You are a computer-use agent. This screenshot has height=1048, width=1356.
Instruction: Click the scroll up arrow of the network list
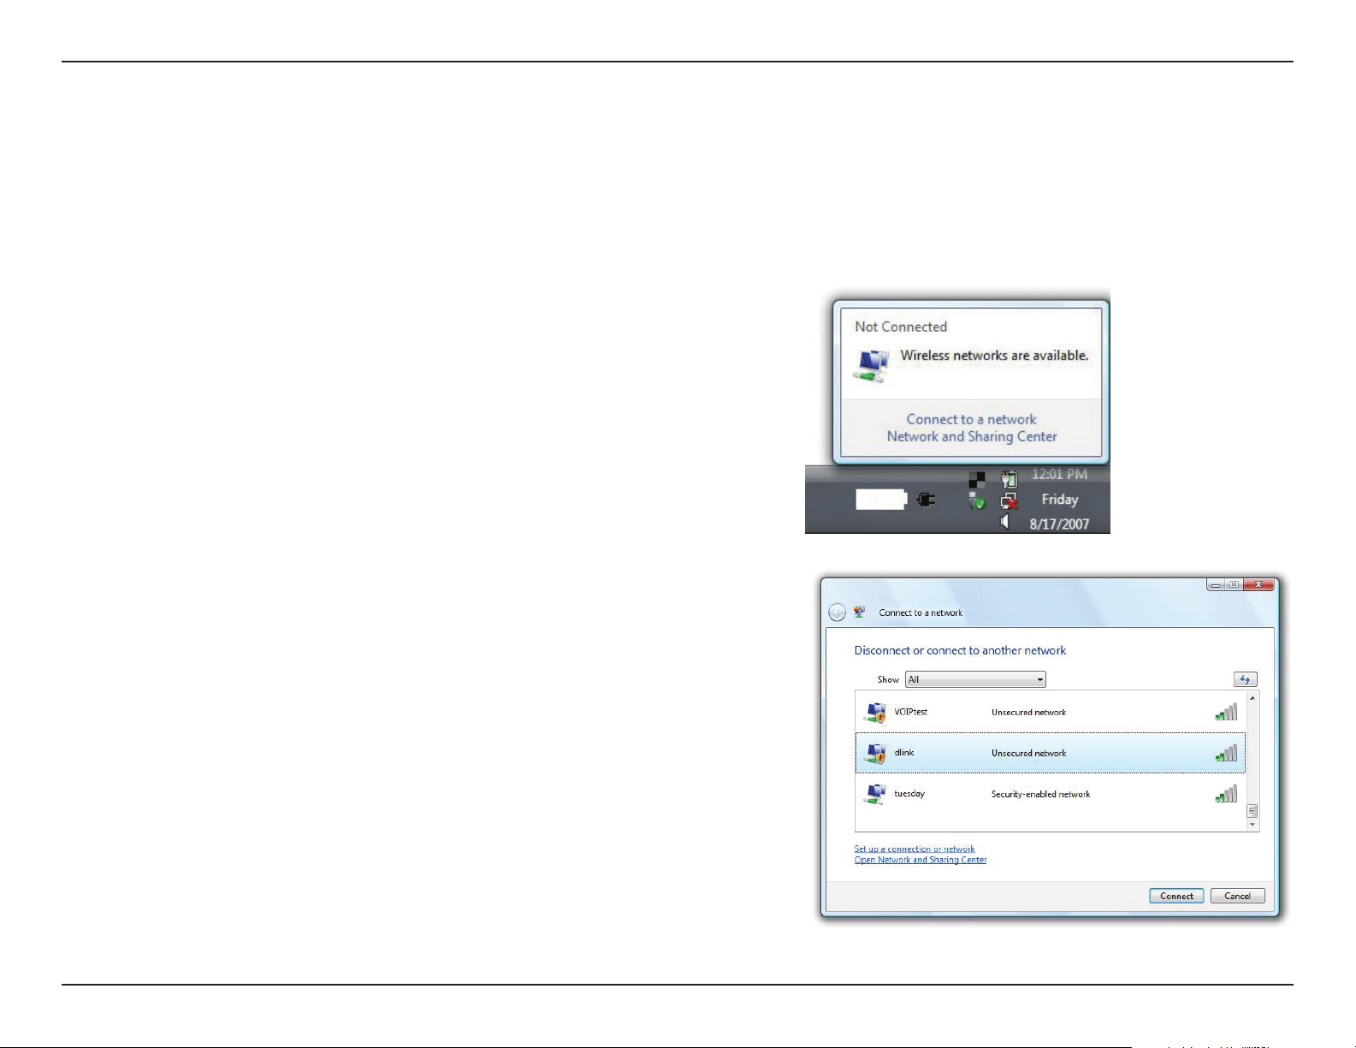(1252, 698)
